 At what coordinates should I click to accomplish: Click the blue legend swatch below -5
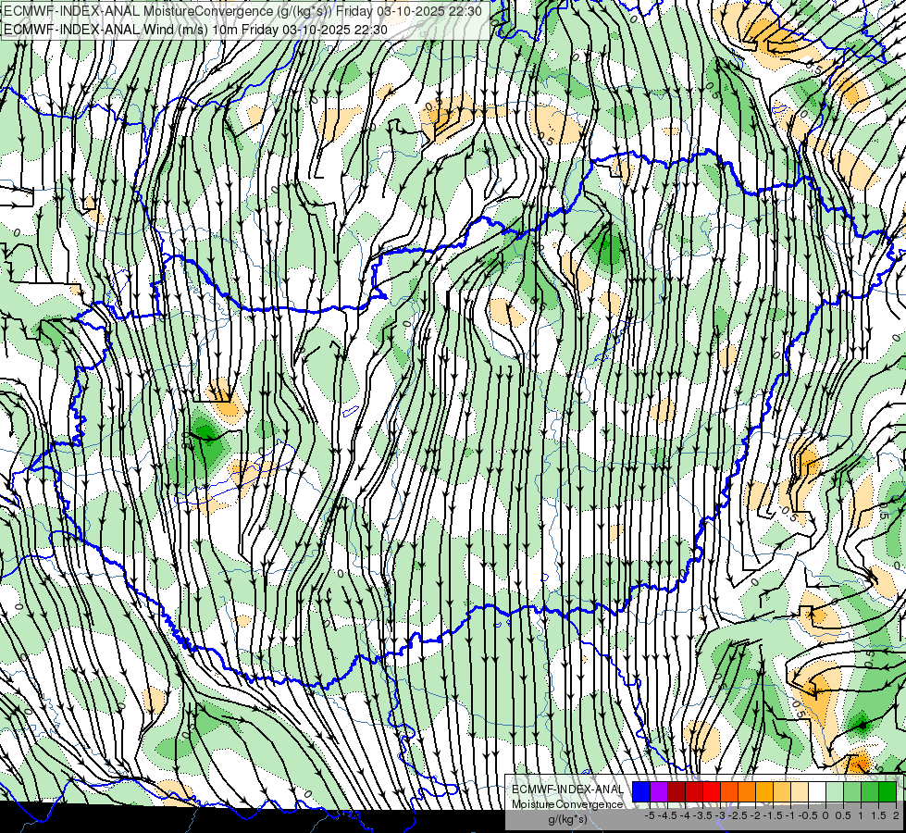[641, 792]
